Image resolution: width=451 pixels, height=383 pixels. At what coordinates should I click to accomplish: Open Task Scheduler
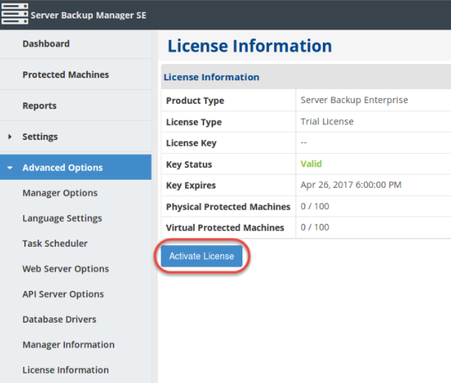click(55, 244)
